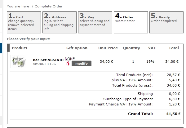Select step 4 Order box
This screenshot has width=186, height=128.
131,22
